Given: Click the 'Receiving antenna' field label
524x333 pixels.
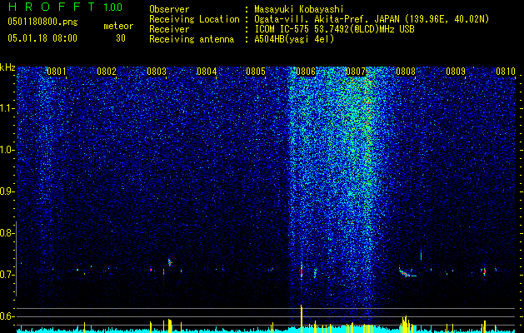Looking at the screenshot, I should tap(192, 39).
